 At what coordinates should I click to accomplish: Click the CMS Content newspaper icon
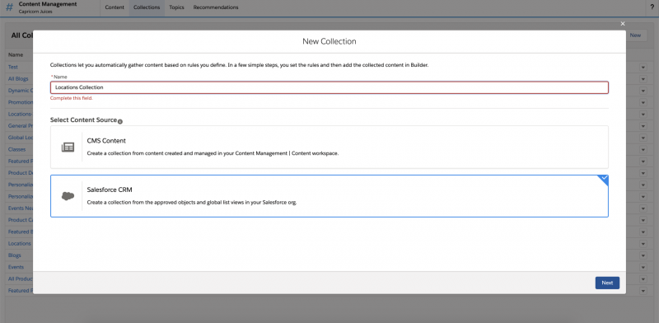pyautogui.click(x=68, y=147)
